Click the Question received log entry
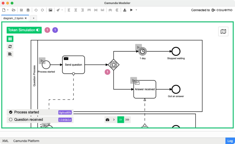Image resolution: width=235 pixels, height=144 pixels. [40, 120]
